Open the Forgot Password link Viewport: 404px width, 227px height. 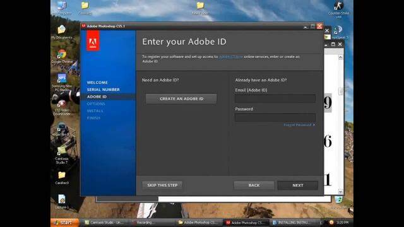coord(299,125)
